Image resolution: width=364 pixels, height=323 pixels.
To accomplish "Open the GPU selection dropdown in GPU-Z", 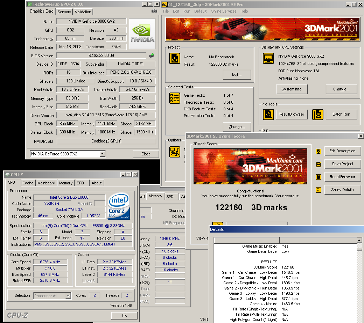I will pyautogui.click(x=102, y=154).
